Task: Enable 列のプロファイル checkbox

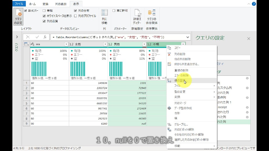Action: 75,16
